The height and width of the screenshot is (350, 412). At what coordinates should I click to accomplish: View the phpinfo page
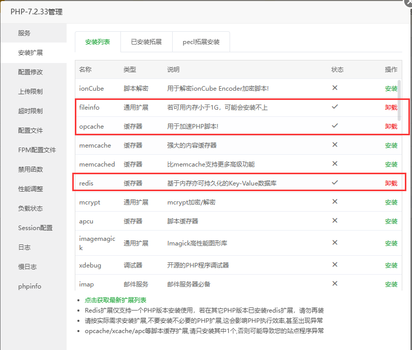pyautogui.click(x=29, y=286)
